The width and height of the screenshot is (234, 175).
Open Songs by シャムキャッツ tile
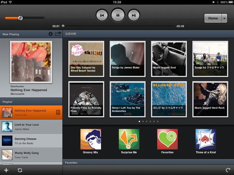pyautogui.click(x=210, y=59)
